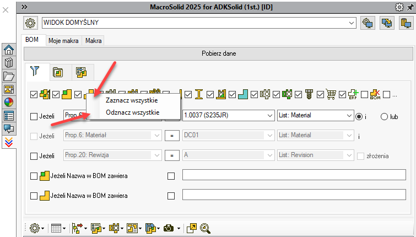Image resolution: width=416 pixels, height=237 pixels.
Task: Click the camera icon in bottom toolbar
Action: click(169, 228)
